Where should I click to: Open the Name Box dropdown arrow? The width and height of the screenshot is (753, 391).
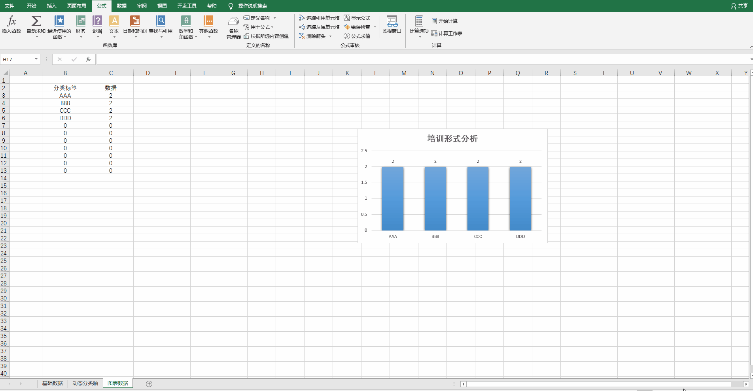click(36, 59)
